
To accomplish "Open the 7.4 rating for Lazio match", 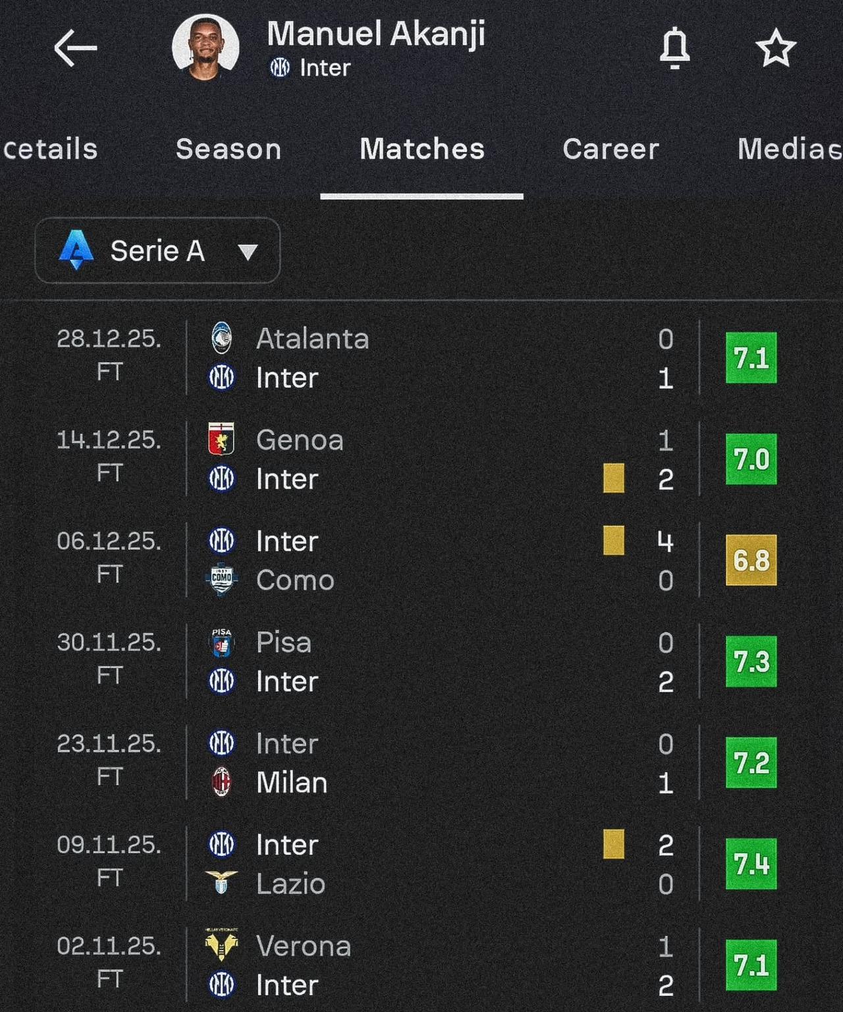I will point(751,864).
